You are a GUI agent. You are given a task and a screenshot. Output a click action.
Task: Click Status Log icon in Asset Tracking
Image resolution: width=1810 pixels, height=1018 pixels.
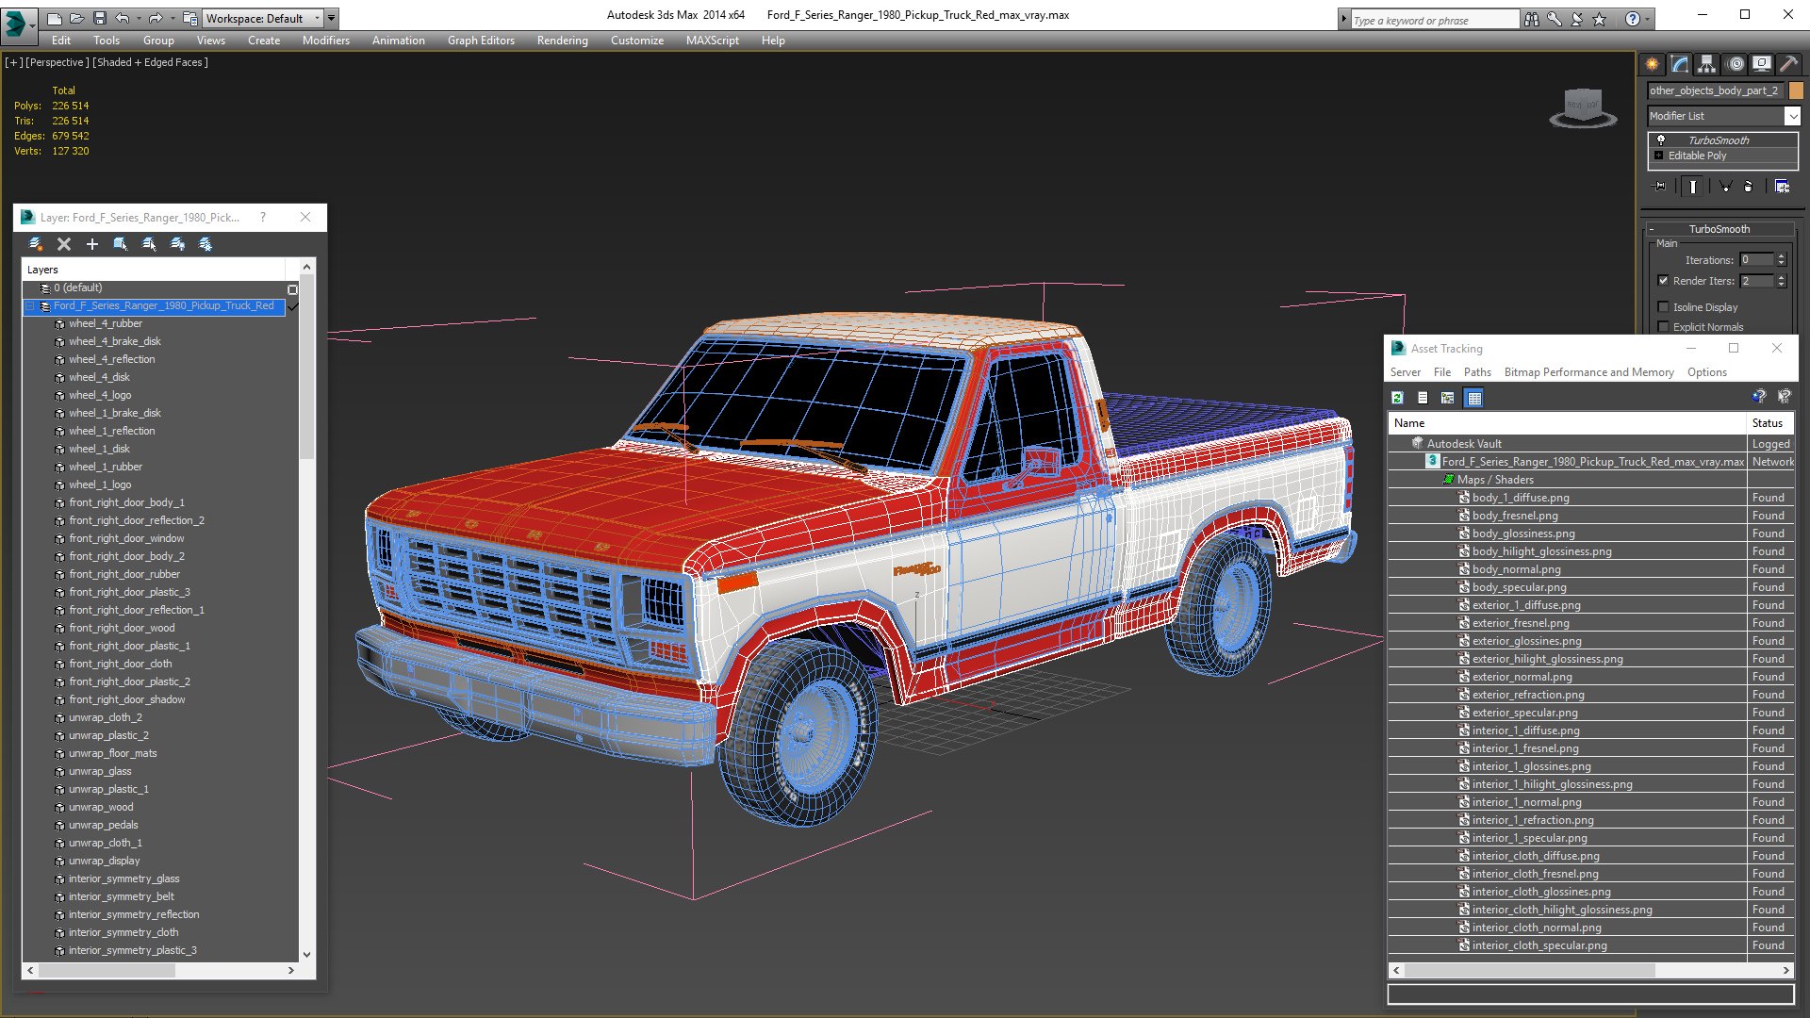coord(1423,398)
